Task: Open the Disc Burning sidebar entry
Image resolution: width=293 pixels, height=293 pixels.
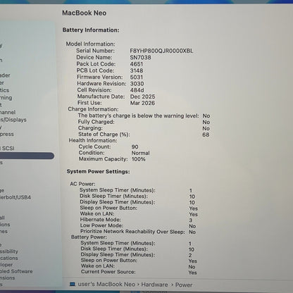Action: 6,98
